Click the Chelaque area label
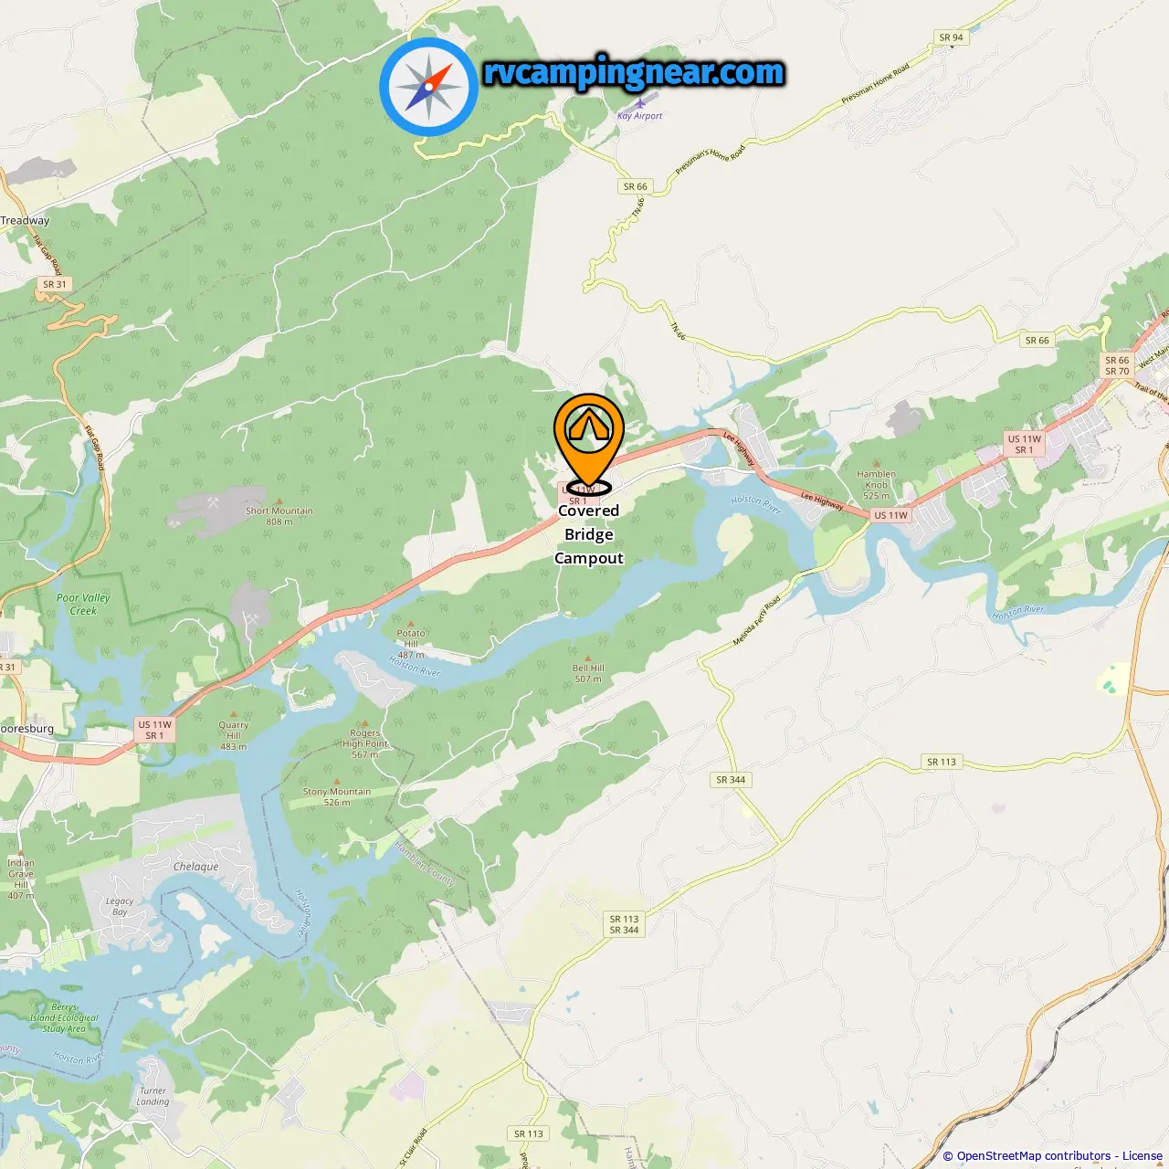The image size is (1169, 1169). point(196,867)
